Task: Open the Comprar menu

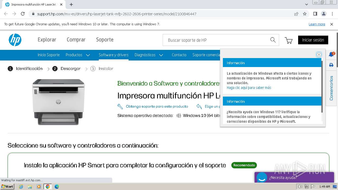Action: click(x=76, y=40)
